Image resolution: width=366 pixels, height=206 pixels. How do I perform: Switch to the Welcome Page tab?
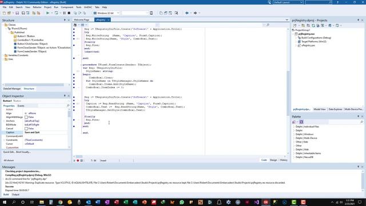[x=81, y=20]
